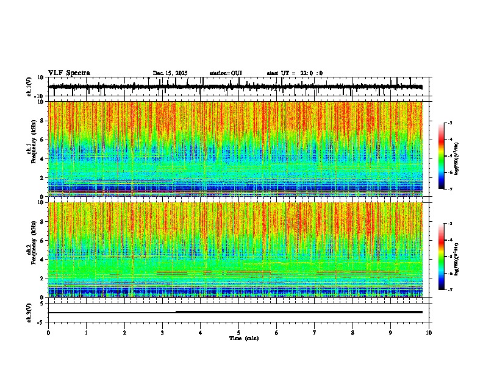Click the 6 kHz tick on ch.1 frequency axis
Viewport: 483px width, 373px height.
43,140
